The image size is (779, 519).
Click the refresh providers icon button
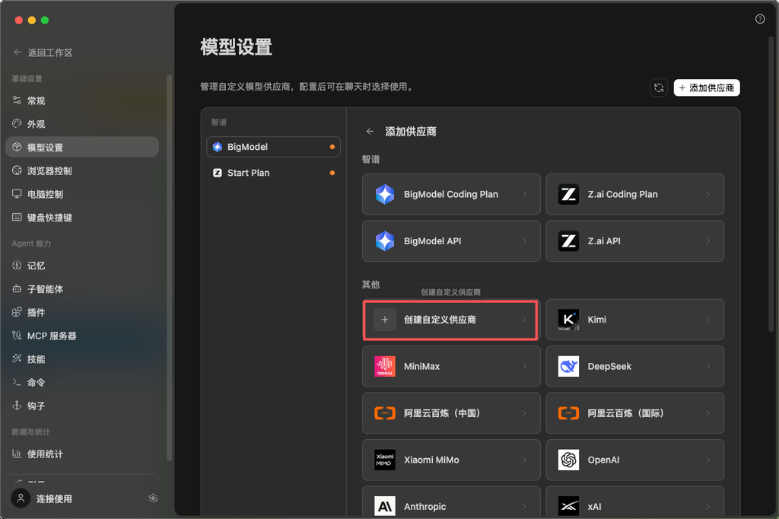[x=659, y=88]
